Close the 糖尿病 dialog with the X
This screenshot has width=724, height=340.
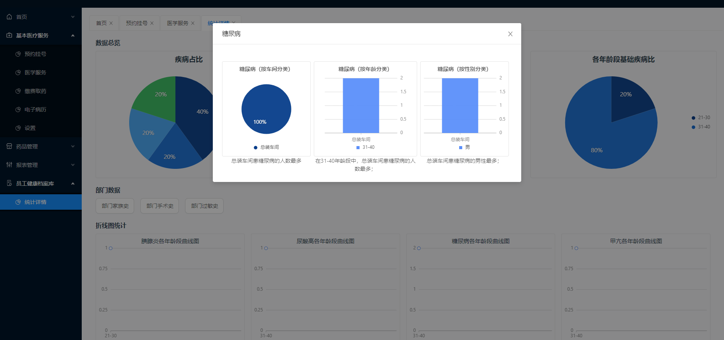(510, 34)
